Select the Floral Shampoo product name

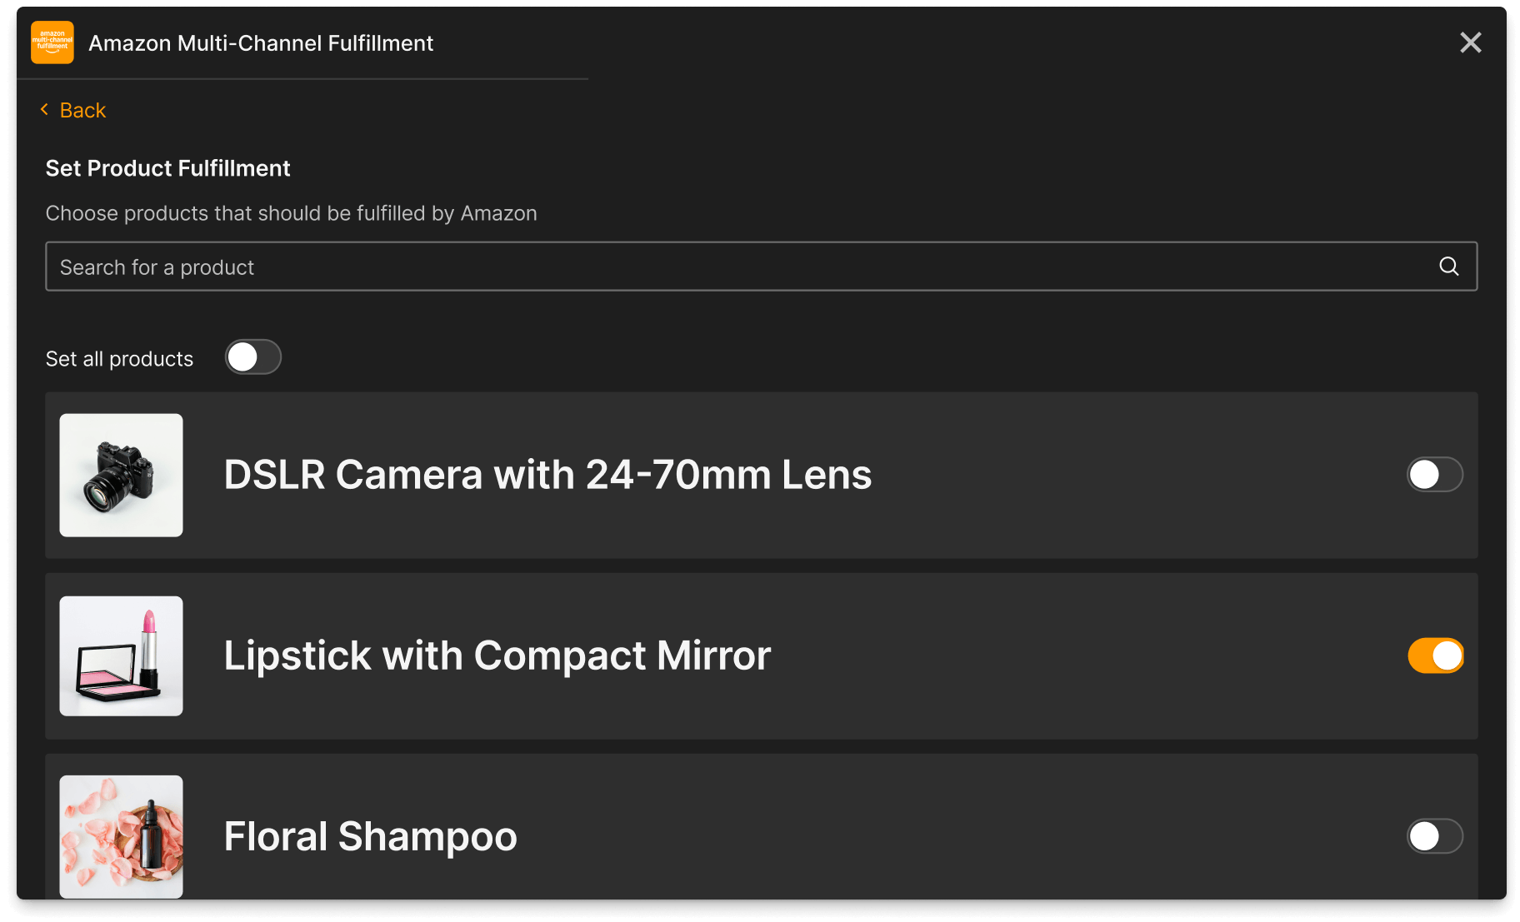pyautogui.click(x=370, y=836)
